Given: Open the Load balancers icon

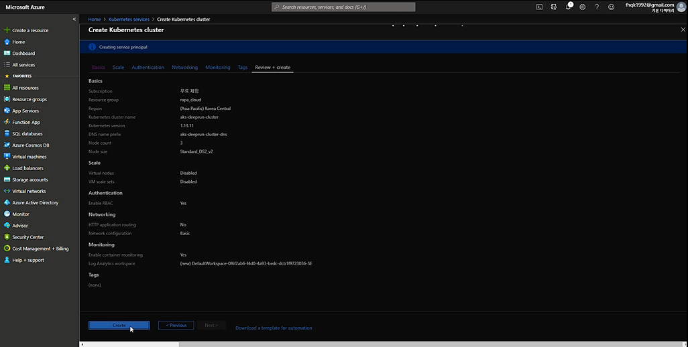Looking at the screenshot, I should (7, 167).
